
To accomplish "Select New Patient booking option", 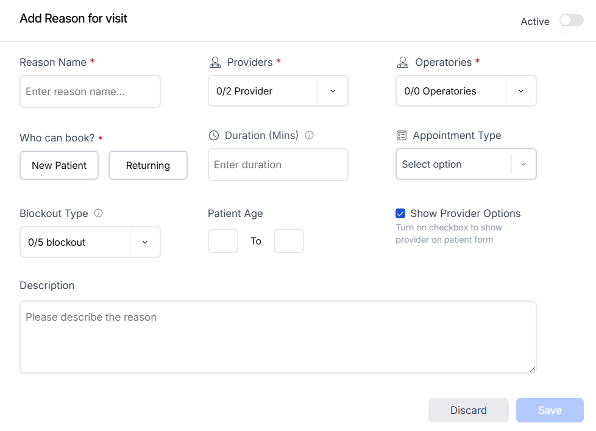I will [x=59, y=165].
